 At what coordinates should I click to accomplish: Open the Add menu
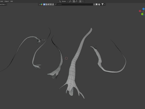(2, 1)
